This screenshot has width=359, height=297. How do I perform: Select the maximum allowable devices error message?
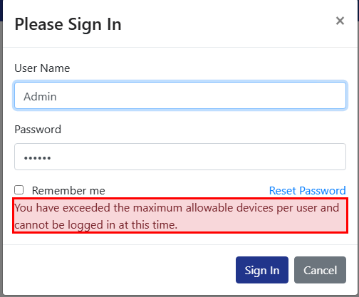tap(180, 216)
